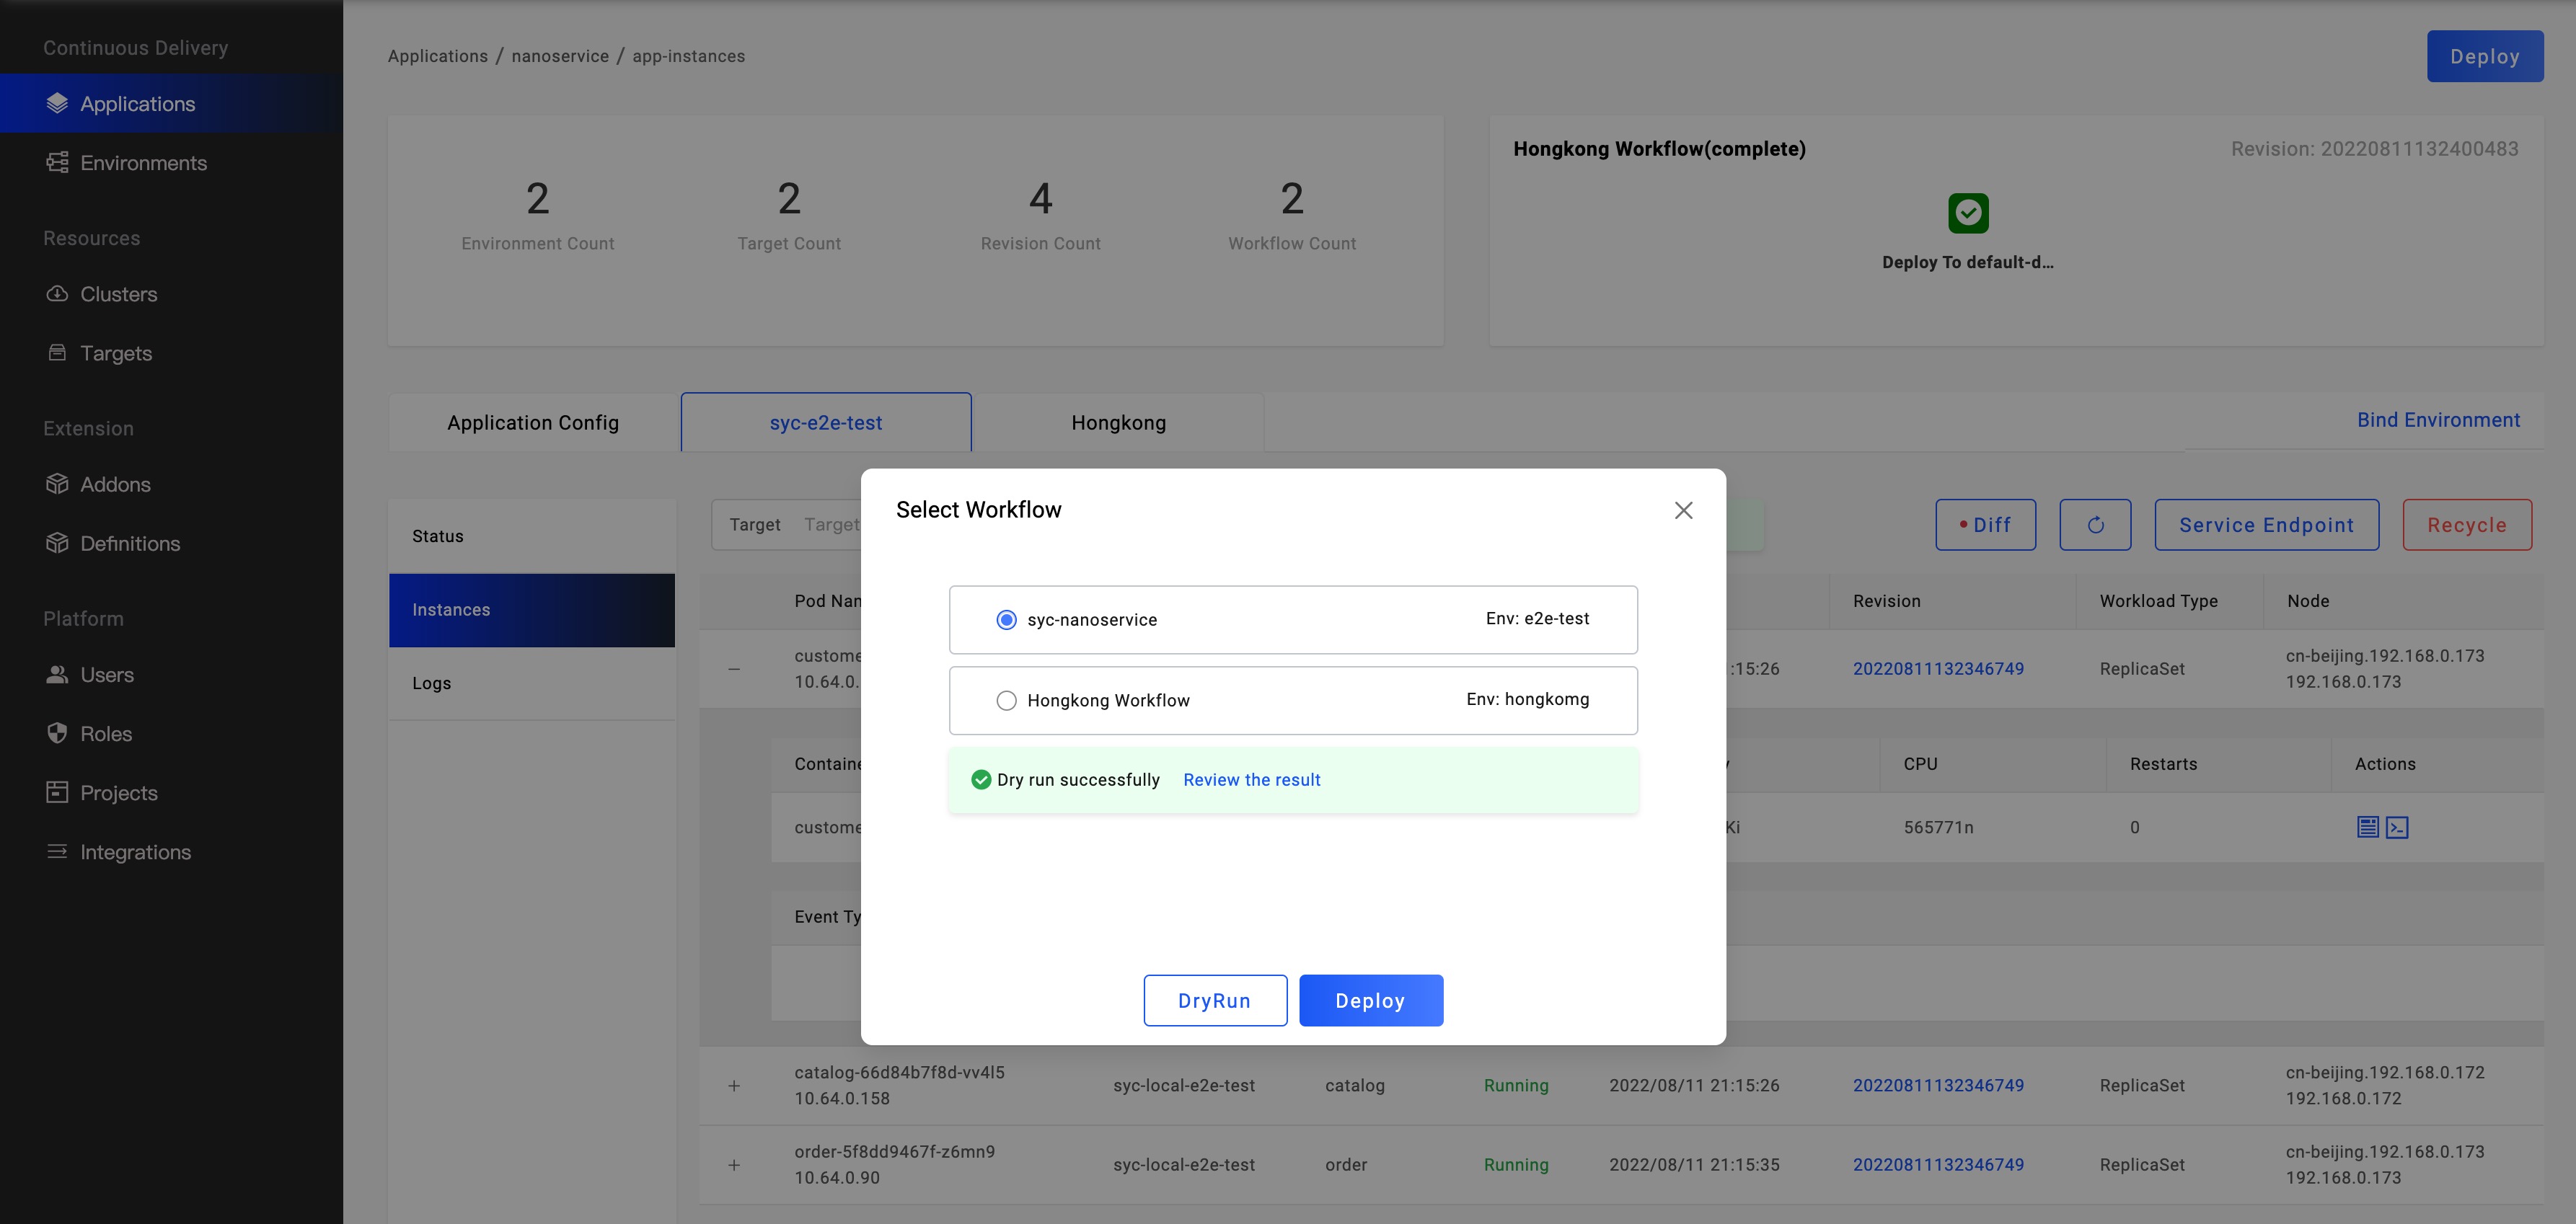Click the Users sidebar icon
The image size is (2576, 1224).
57,675
